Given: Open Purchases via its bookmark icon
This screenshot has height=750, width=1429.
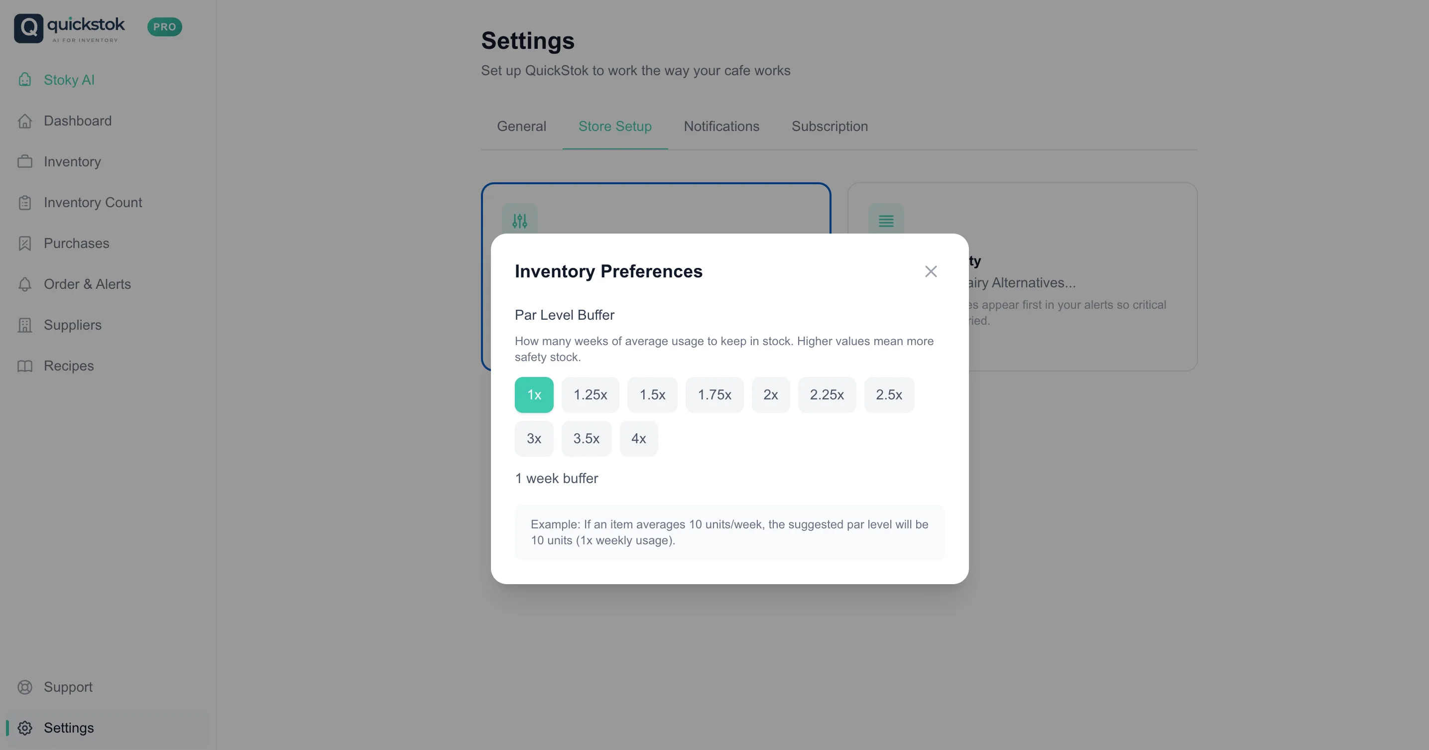Looking at the screenshot, I should tap(25, 244).
